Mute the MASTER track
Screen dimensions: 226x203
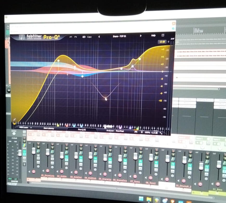coord(24,138)
